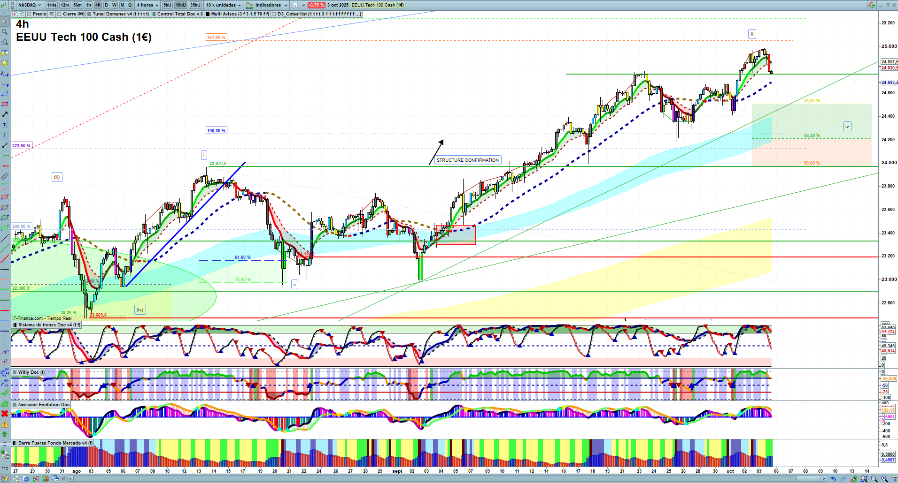Select the zoom area rectangle tool
This screenshot has width=898, height=483.
tap(5, 42)
